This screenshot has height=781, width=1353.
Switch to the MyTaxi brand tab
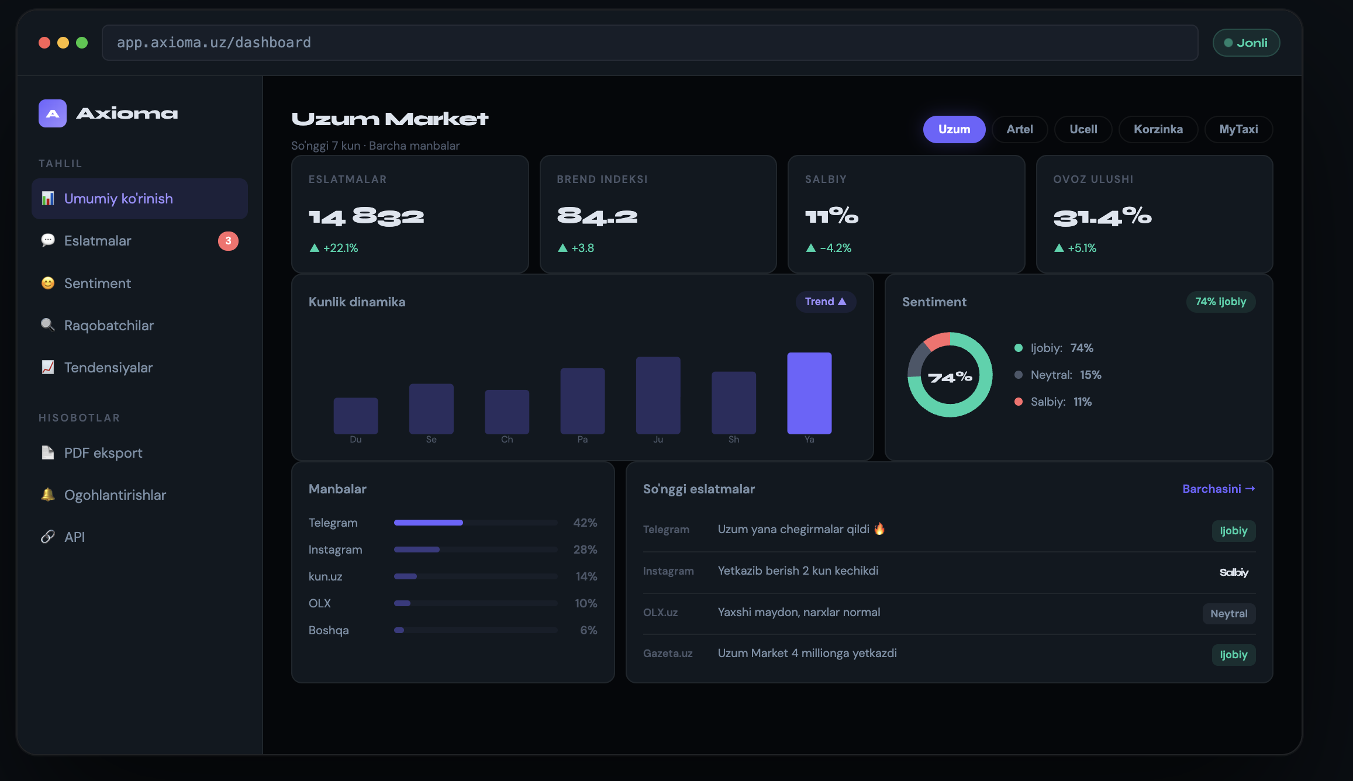1238,129
